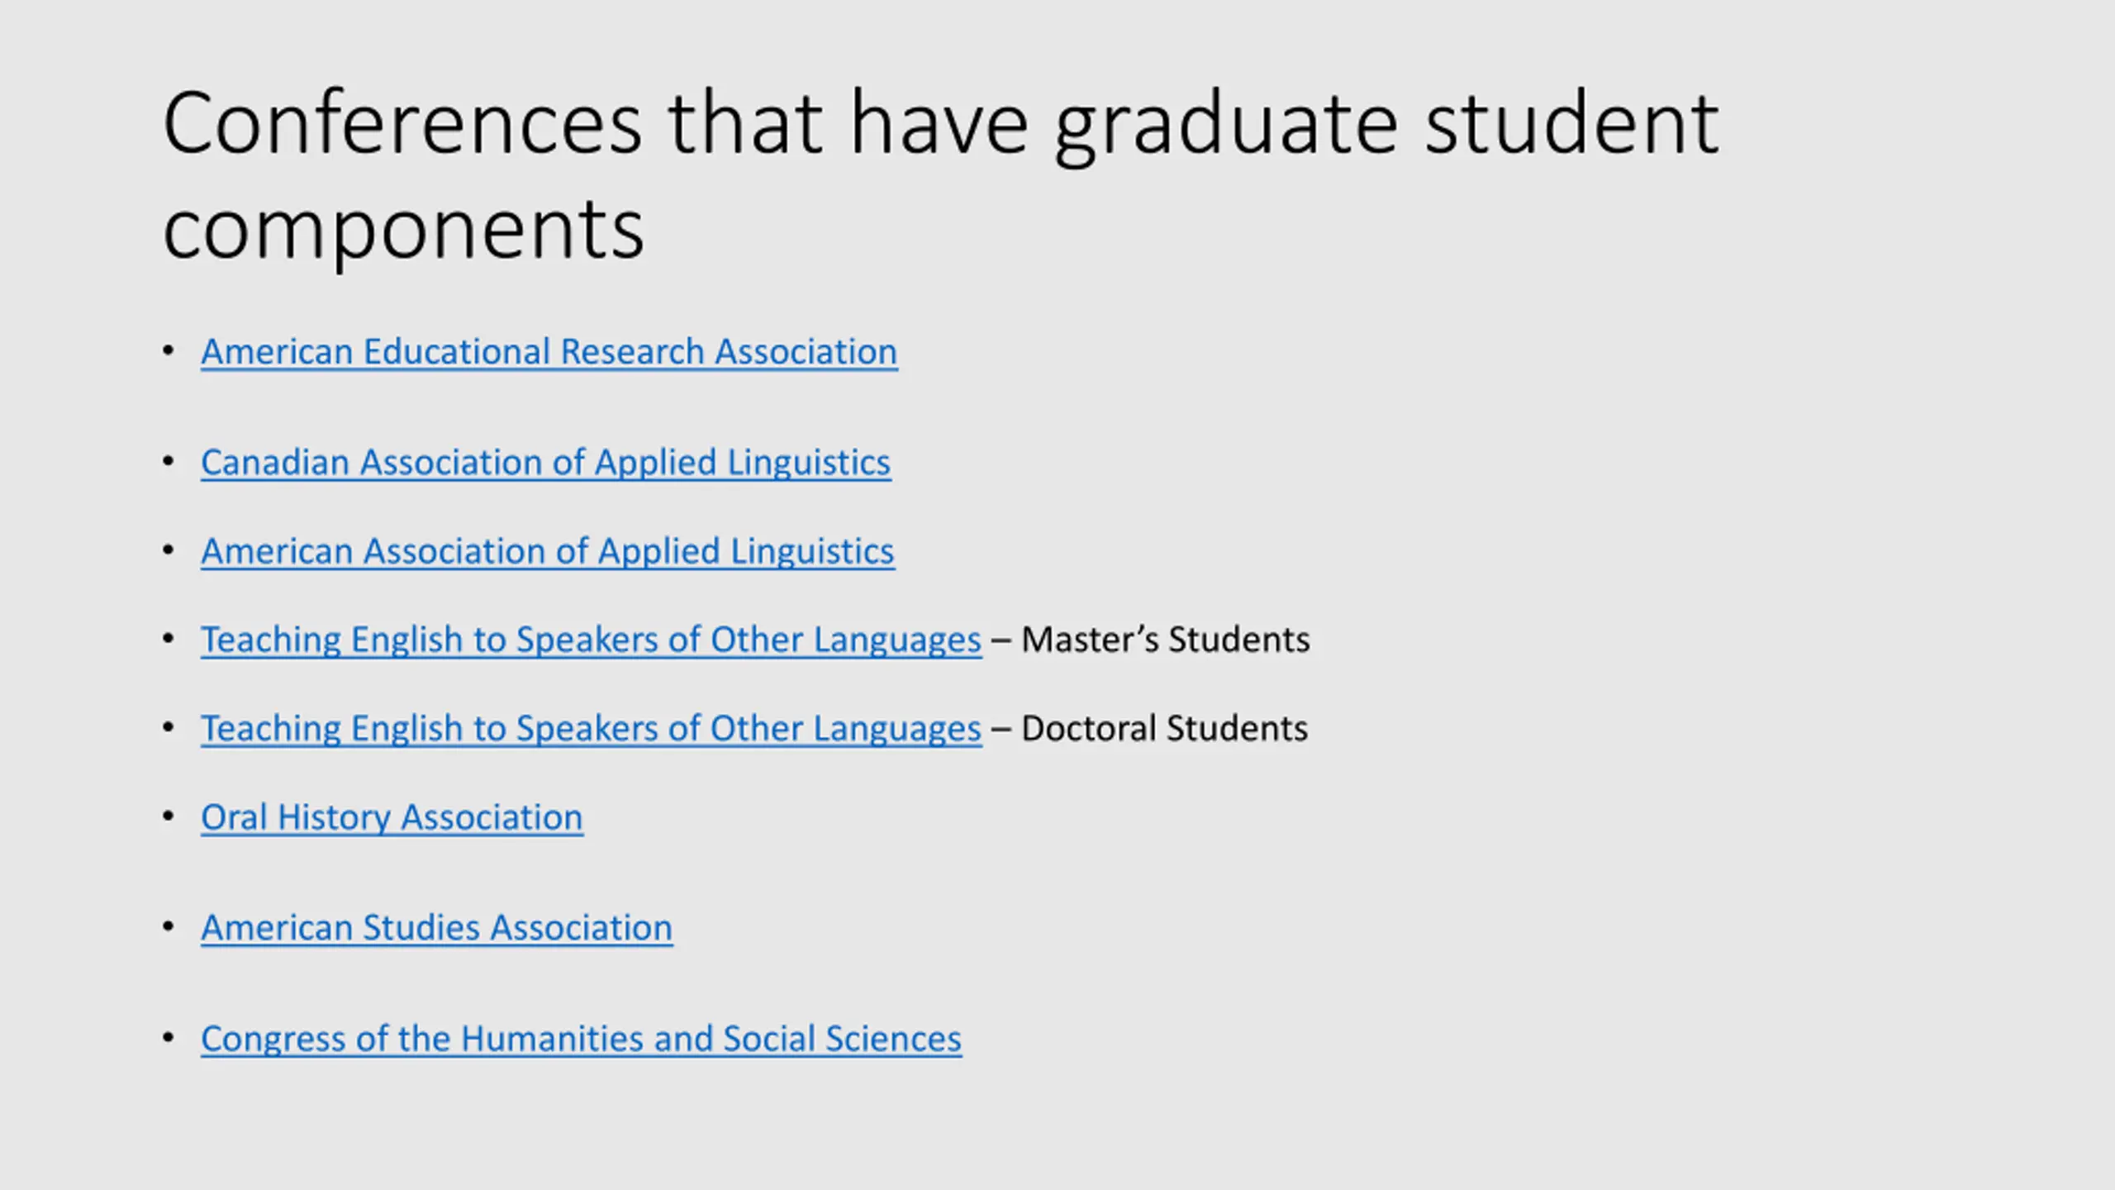Select the bullet before American Association of Applied Linguistics
2115x1190 pixels.
point(169,550)
